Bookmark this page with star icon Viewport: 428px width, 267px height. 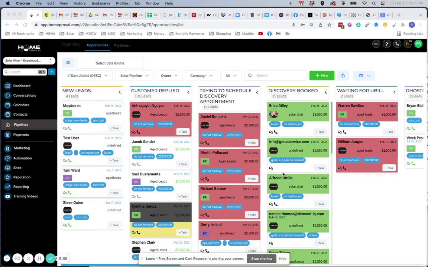pyautogui.click(x=330, y=25)
